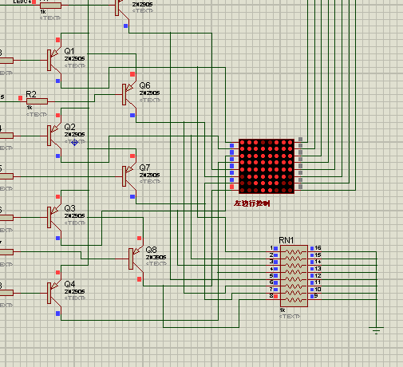Select transistor Q4 symbol
Screen dimensions: 403x367
[x=54, y=293]
